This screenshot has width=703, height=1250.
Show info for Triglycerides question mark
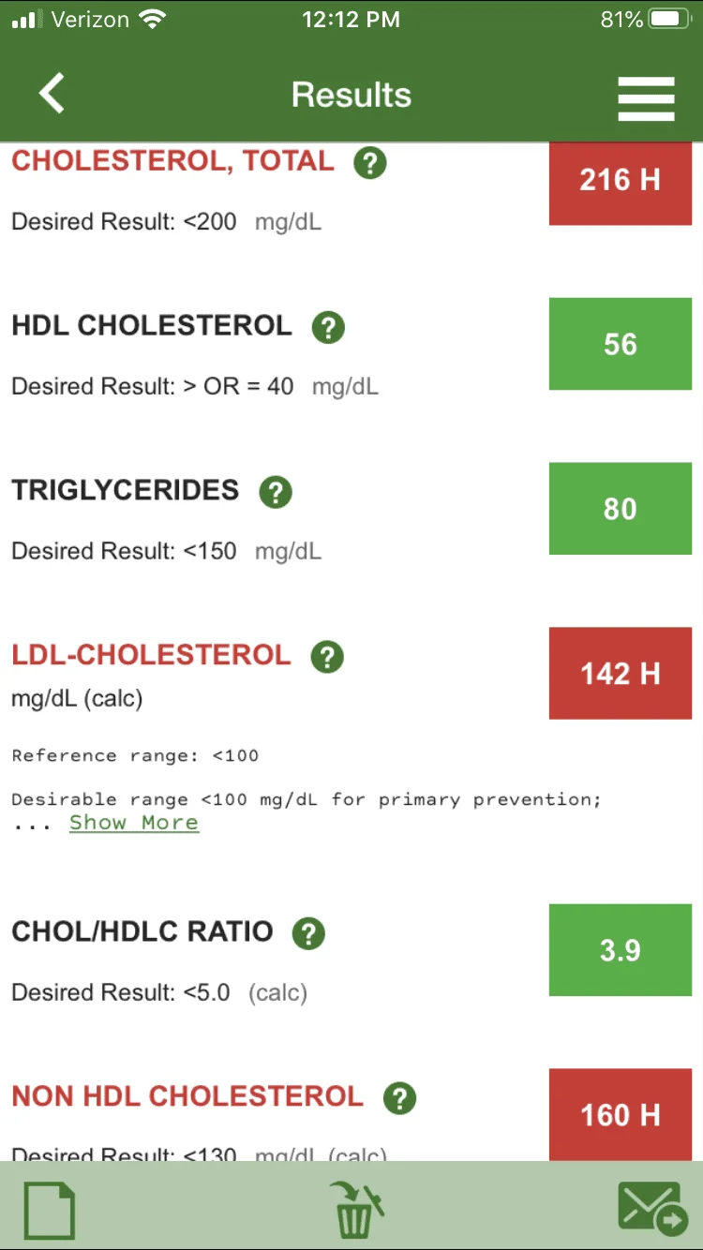tap(276, 492)
